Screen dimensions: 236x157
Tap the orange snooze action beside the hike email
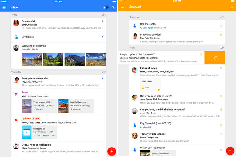click(x=215, y=58)
